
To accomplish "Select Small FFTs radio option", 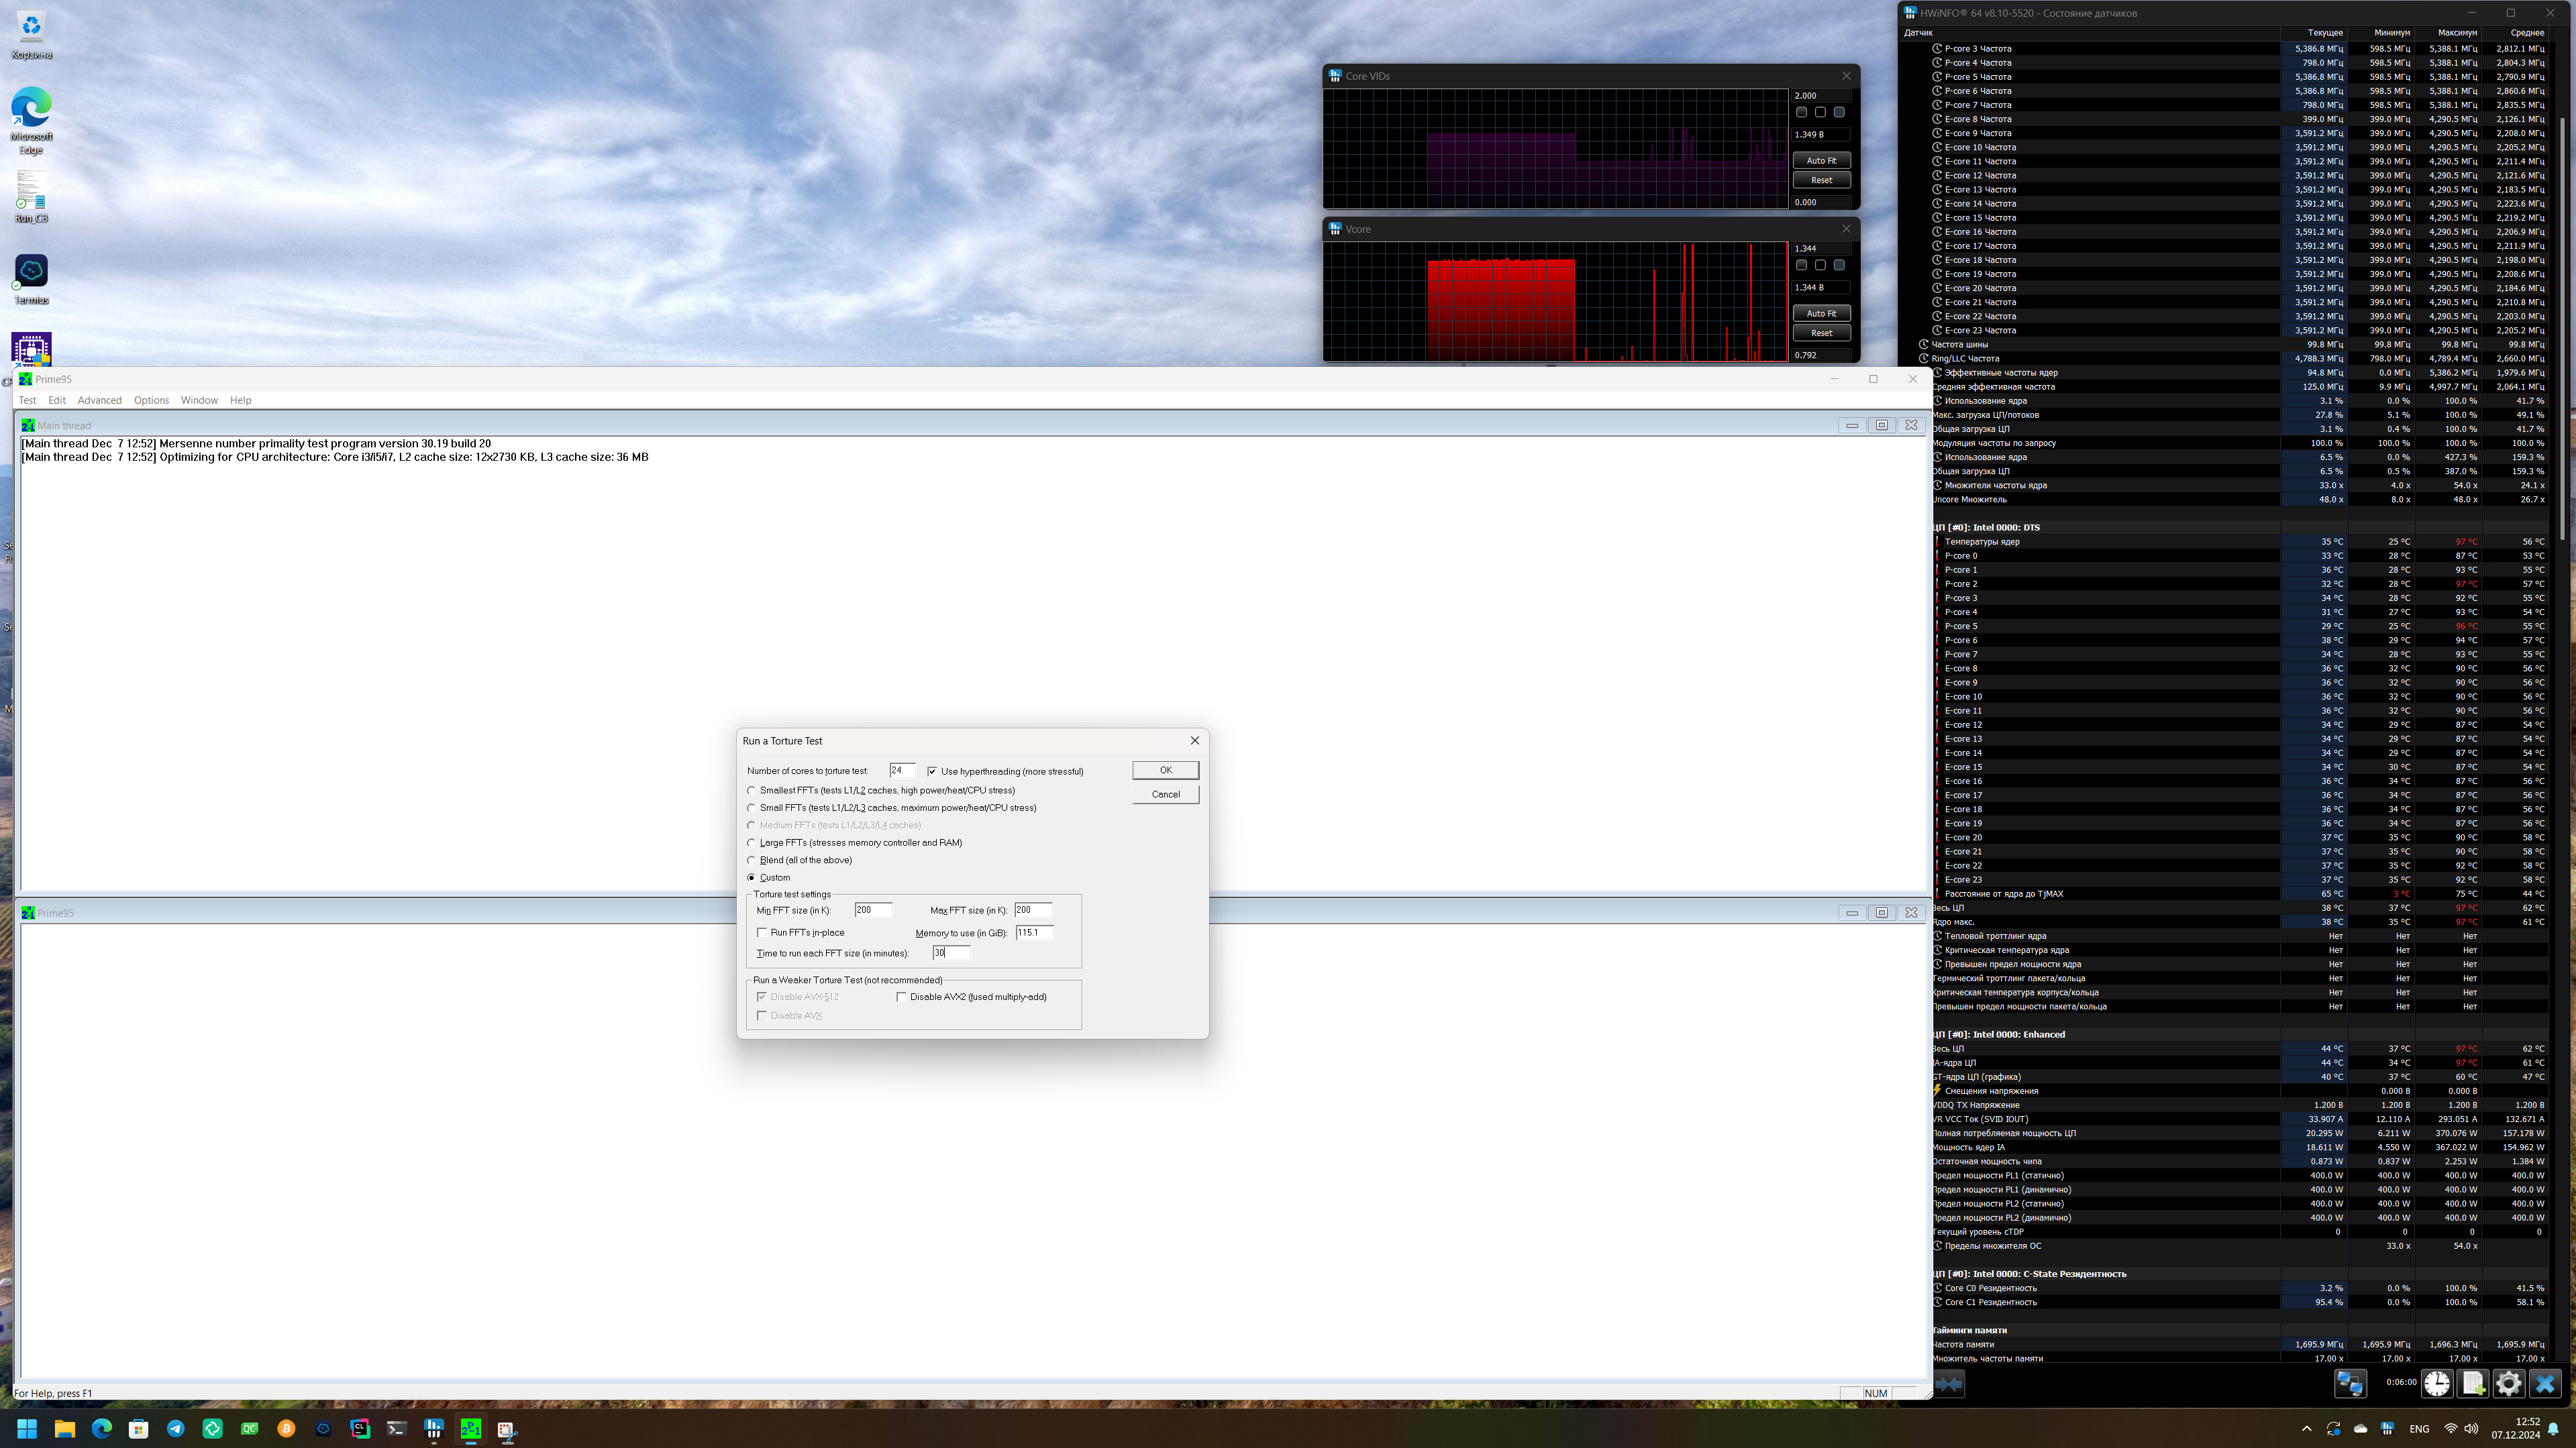I will tap(752, 807).
